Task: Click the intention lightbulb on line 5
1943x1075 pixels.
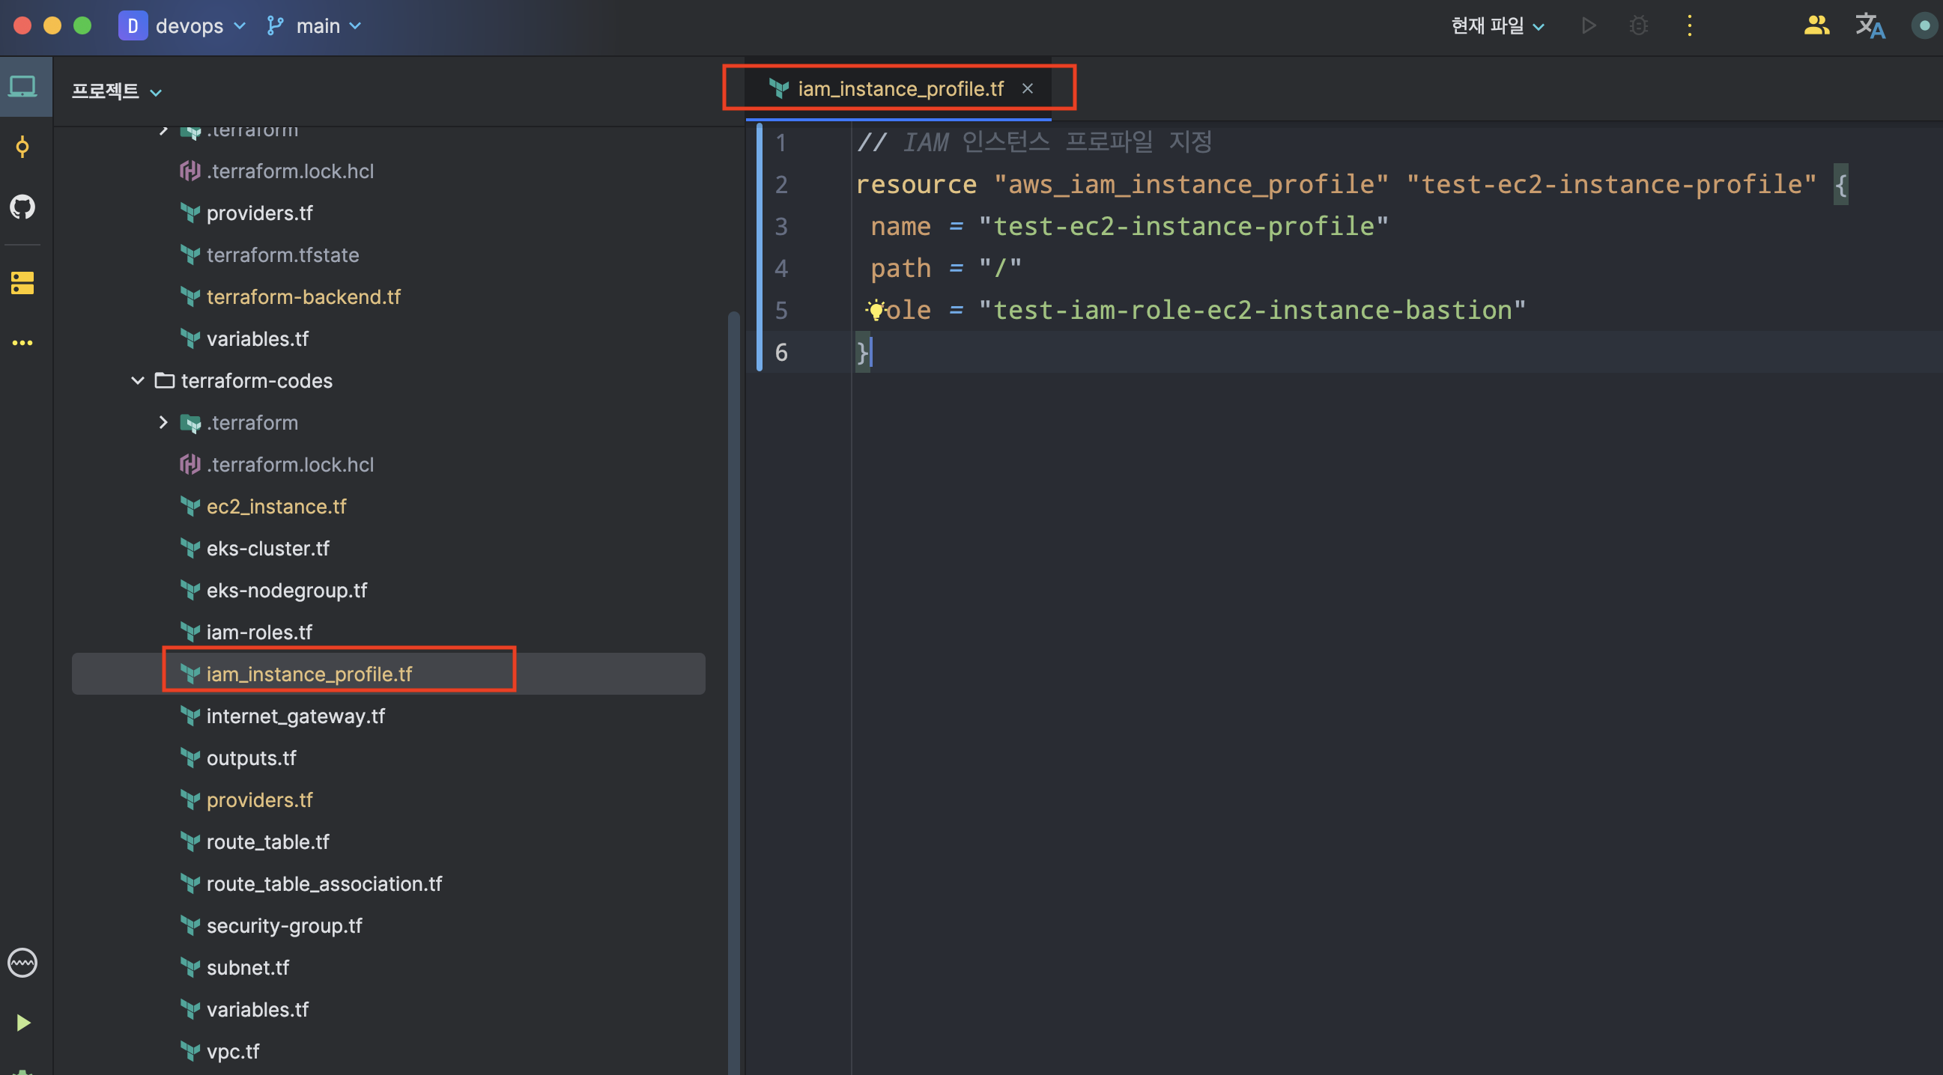Action: click(x=876, y=310)
